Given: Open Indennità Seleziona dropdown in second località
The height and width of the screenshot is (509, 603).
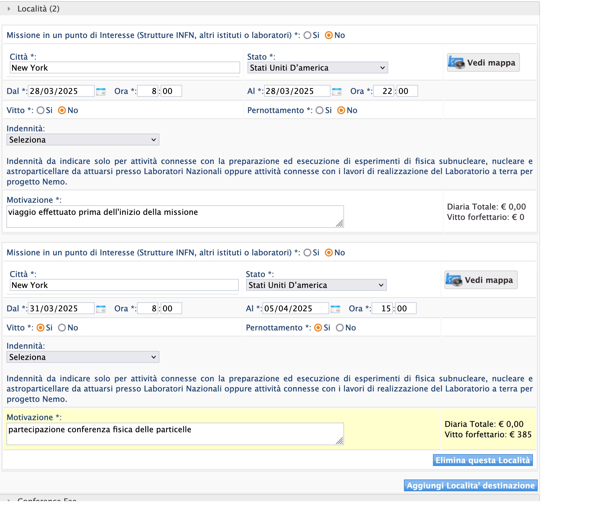Looking at the screenshot, I should coord(82,357).
